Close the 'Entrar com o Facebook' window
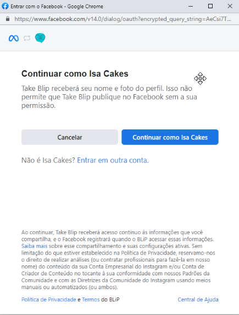The image size is (239, 315). click(230, 6)
